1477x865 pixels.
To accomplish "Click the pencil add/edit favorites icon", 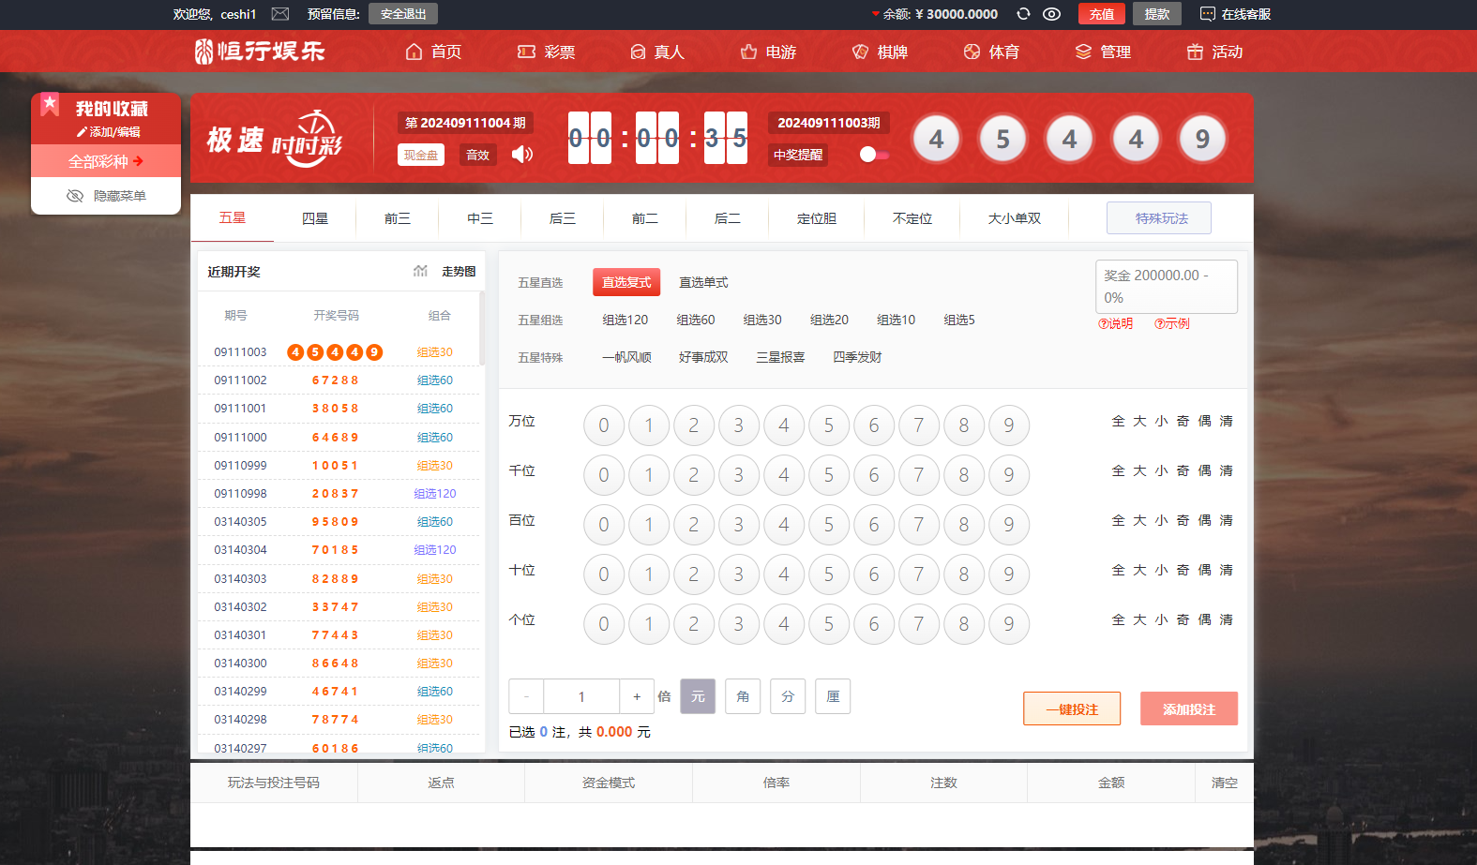I will click(x=82, y=132).
